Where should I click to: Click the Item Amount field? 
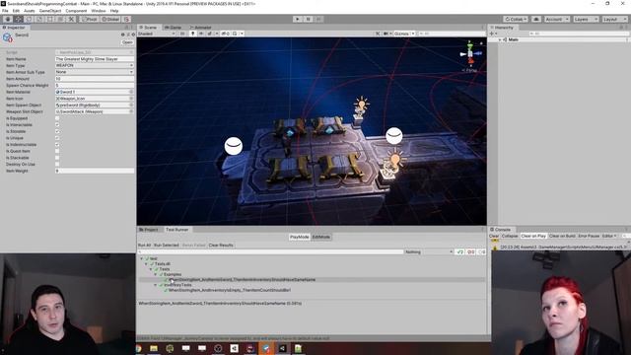pos(95,79)
